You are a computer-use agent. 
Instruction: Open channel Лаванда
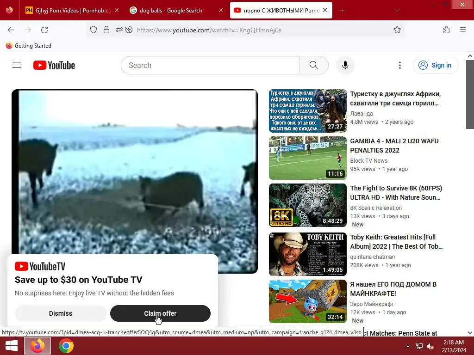coord(361,114)
